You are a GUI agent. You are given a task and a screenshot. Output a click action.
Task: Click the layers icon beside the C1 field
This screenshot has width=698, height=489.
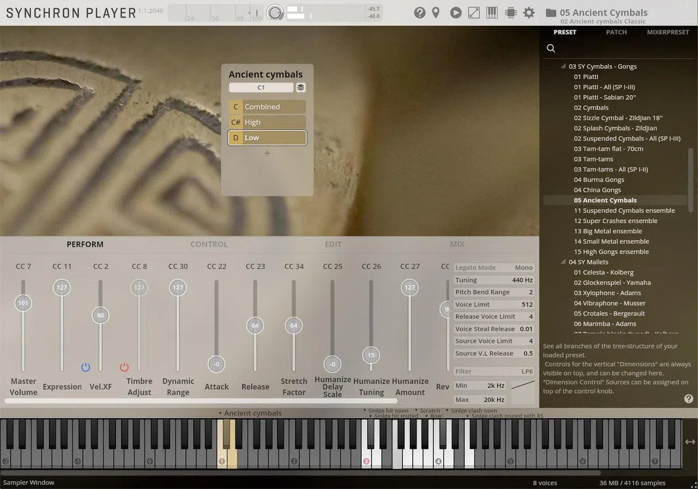pos(300,87)
